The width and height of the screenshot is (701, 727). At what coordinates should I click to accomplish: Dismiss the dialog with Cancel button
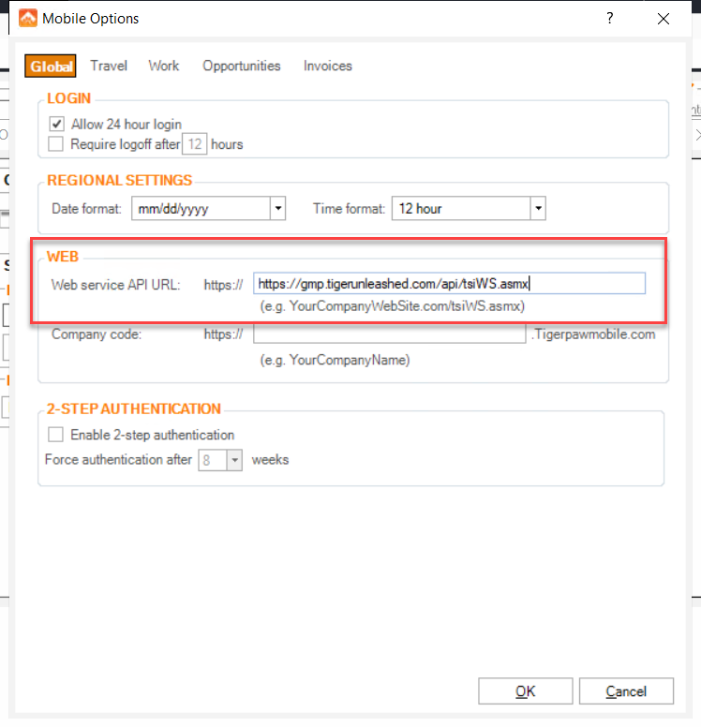click(626, 691)
